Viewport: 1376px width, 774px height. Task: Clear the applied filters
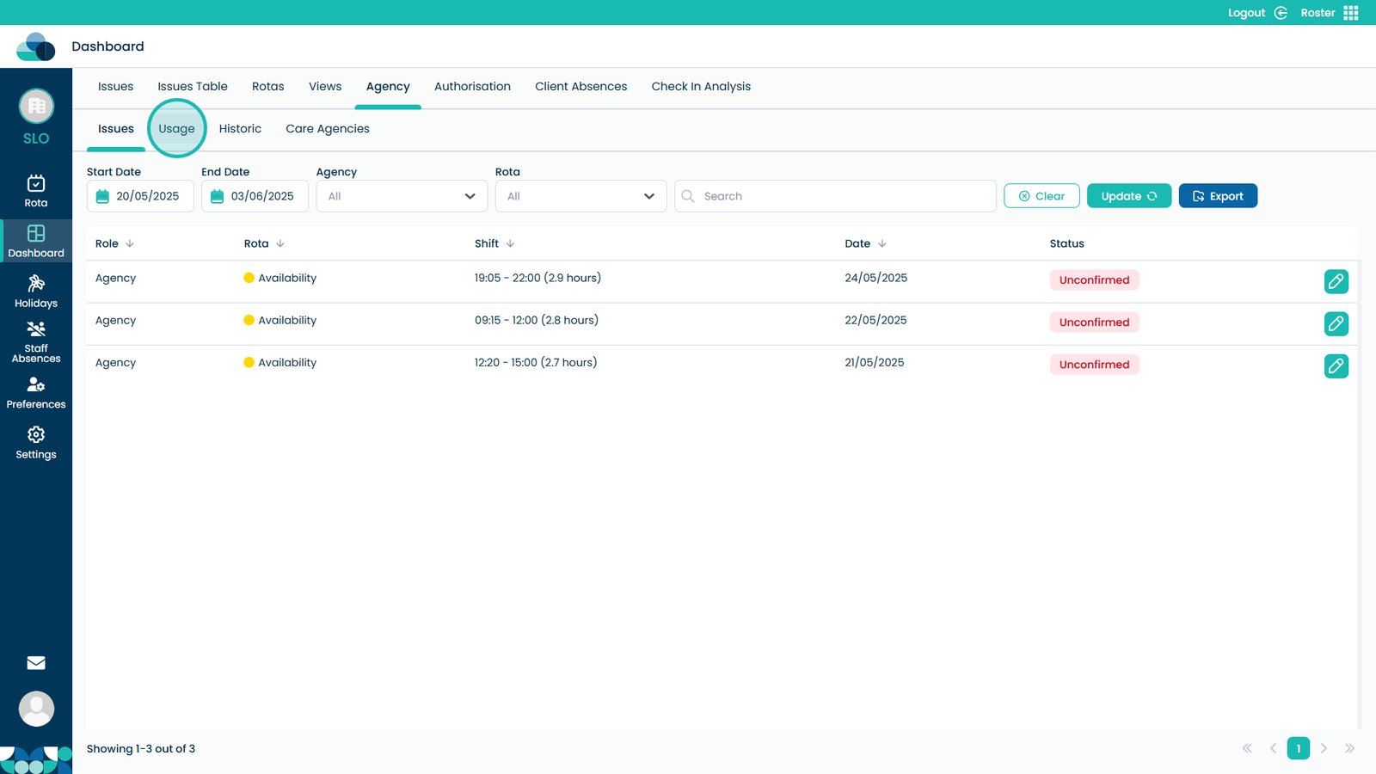point(1041,196)
